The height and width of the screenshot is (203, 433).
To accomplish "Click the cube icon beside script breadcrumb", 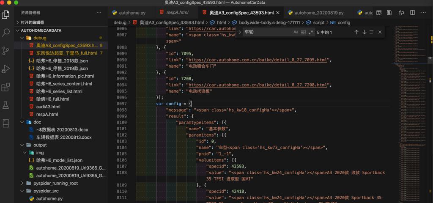I will coord(308,22).
